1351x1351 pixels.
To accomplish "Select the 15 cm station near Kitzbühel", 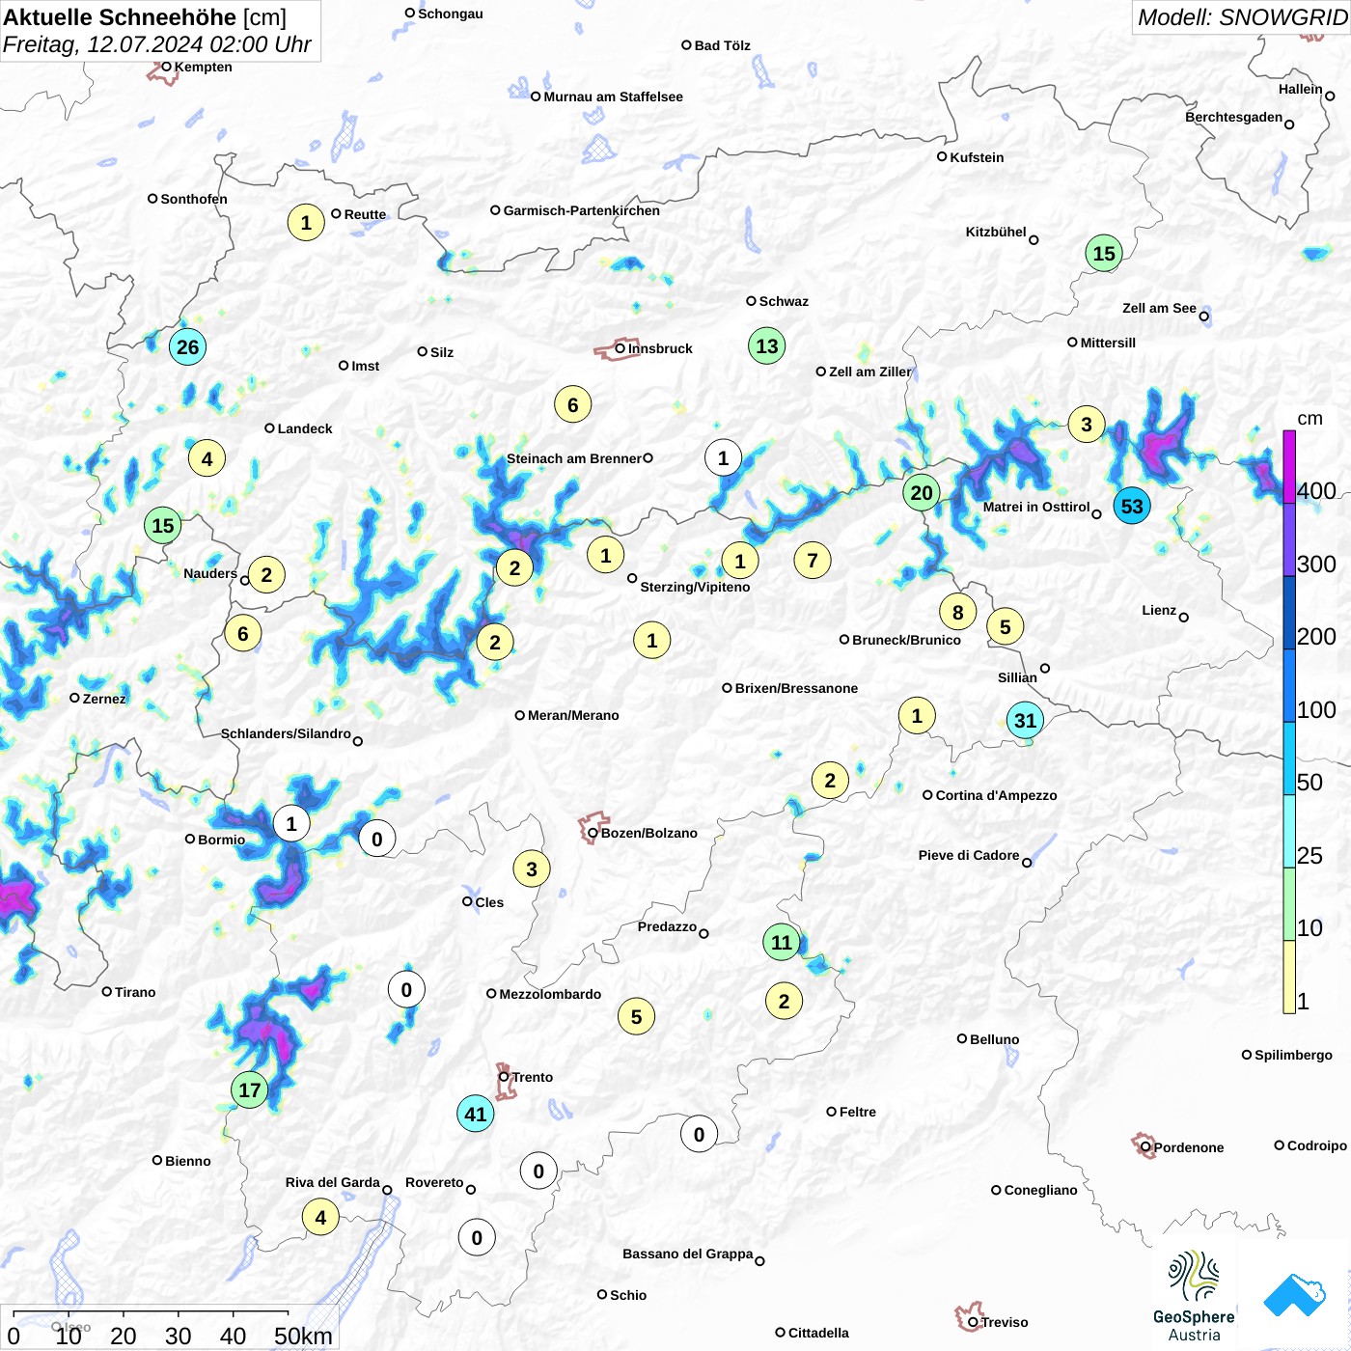I will click(1104, 254).
